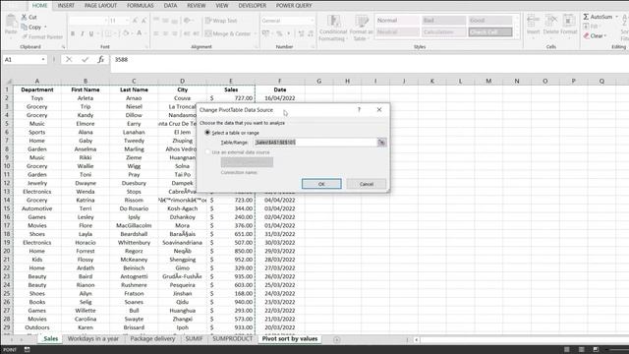Click the Page Layout view status bar icon
Viewport: 629px width, 354px height.
pyautogui.click(x=581, y=350)
